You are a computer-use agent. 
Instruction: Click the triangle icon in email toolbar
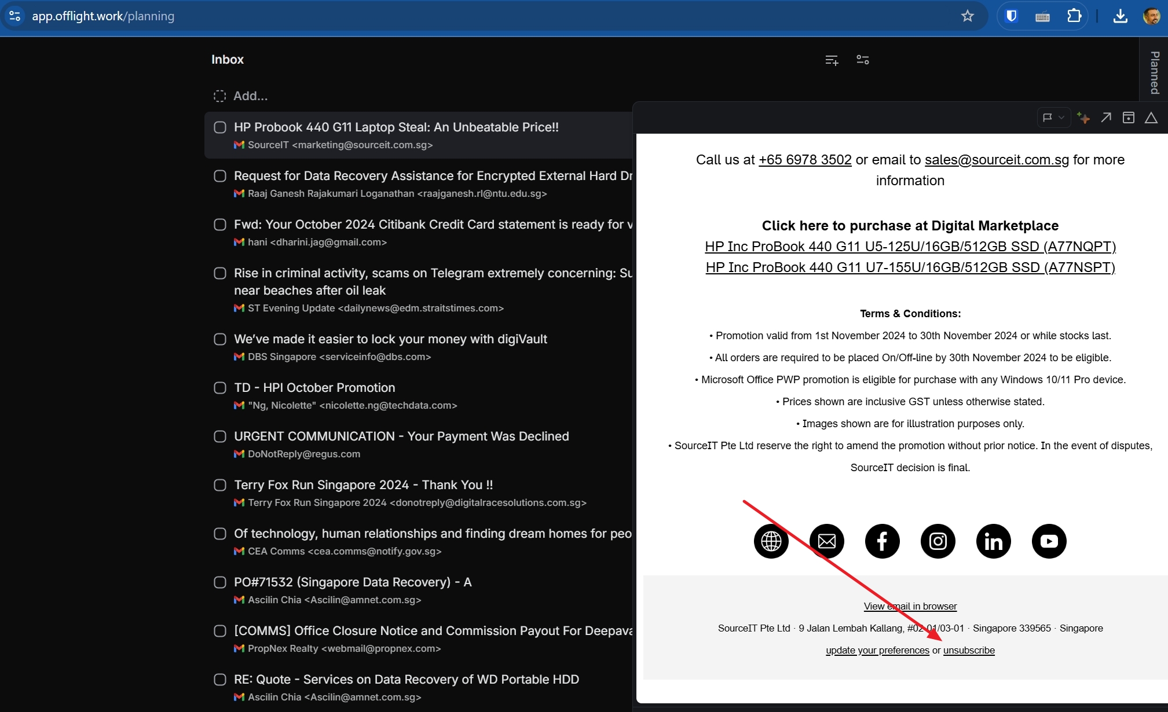tap(1151, 118)
